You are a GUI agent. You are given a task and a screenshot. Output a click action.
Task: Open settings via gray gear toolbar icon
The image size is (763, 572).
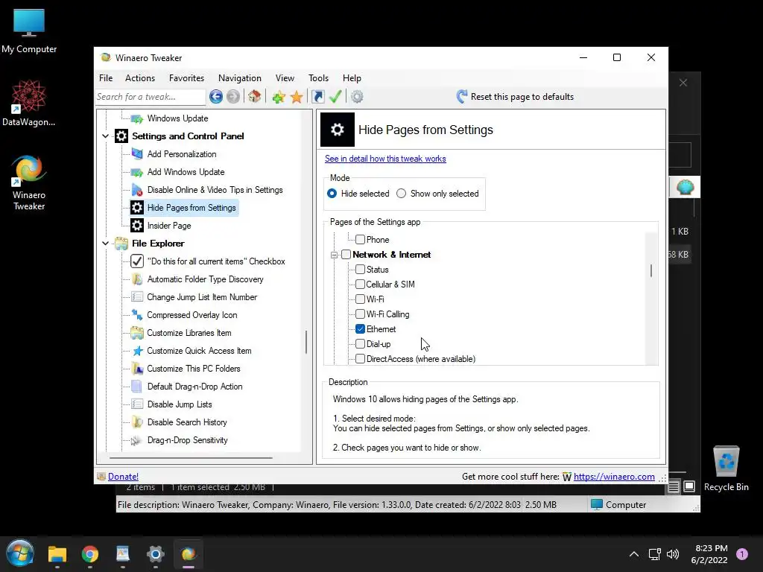point(357,97)
